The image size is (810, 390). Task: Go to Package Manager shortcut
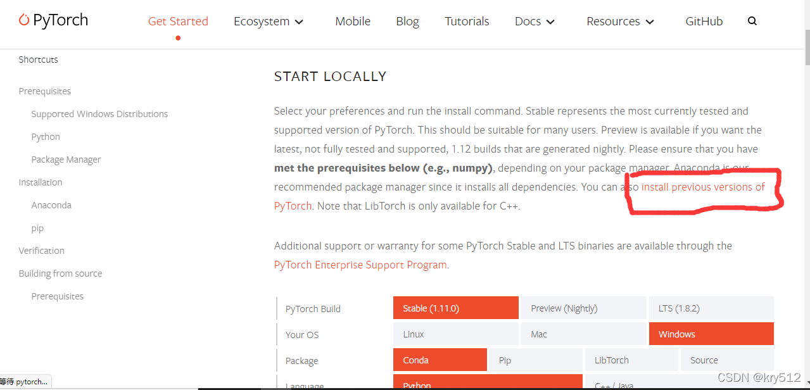(x=66, y=160)
